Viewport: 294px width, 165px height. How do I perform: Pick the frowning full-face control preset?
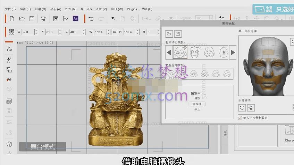click(205, 74)
